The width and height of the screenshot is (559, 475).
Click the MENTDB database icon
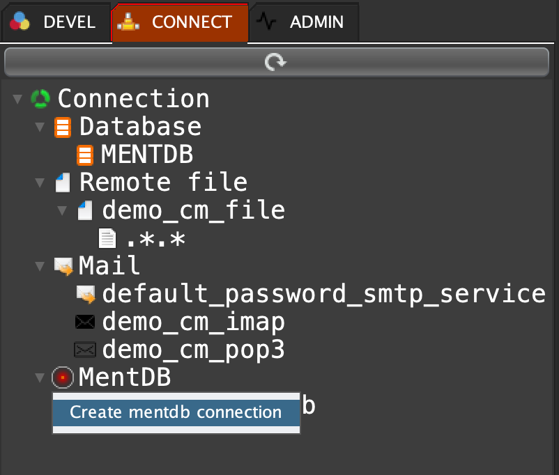coord(85,155)
